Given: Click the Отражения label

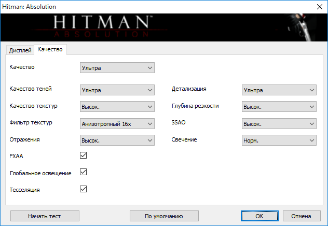Looking at the screenshot, I should coord(24,139).
